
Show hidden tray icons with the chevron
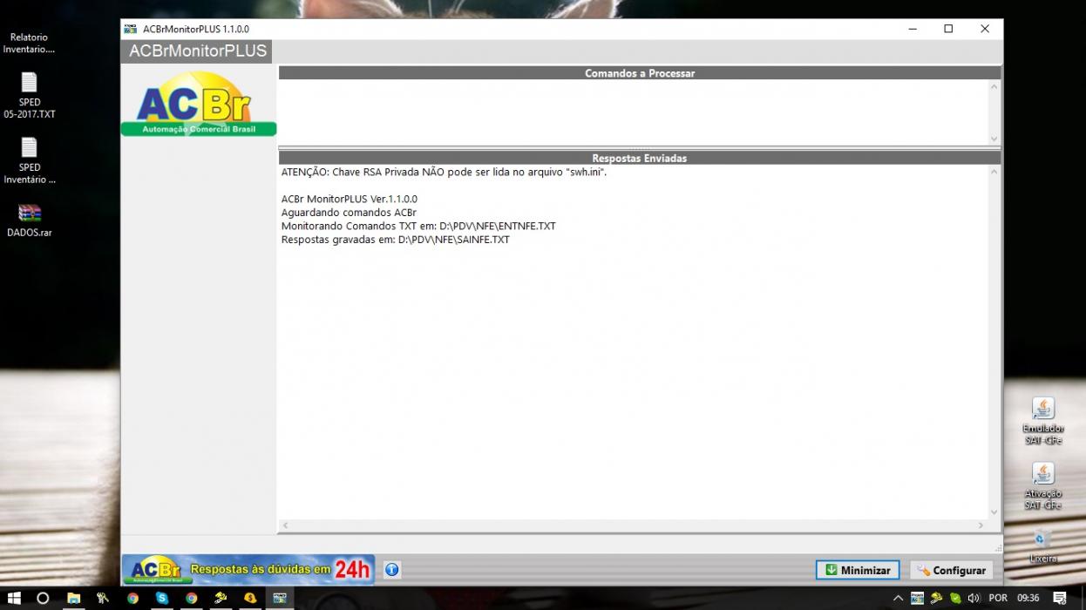coord(899,598)
